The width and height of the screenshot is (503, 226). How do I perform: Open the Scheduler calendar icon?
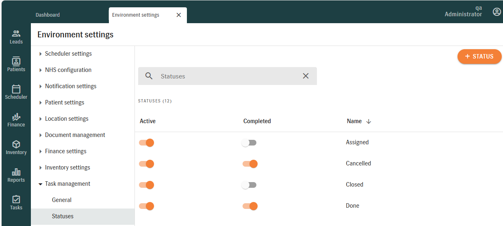click(16, 89)
